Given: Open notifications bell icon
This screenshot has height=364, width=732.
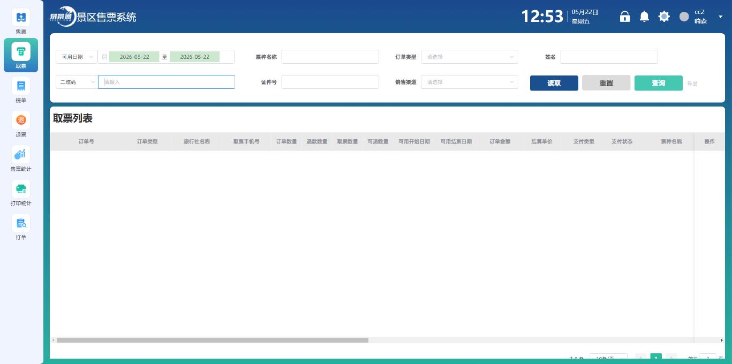Looking at the screenshot, I should point(644,17).
